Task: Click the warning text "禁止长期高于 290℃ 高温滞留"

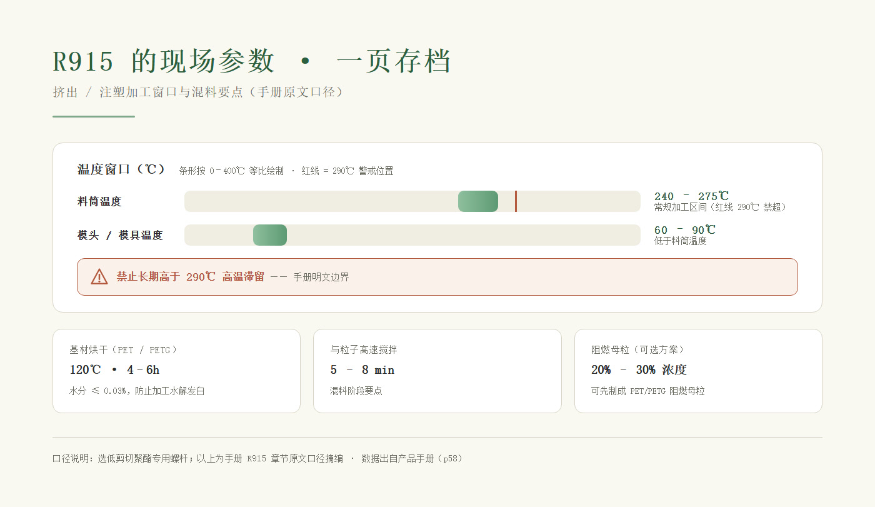Action: tap(191, 276)
